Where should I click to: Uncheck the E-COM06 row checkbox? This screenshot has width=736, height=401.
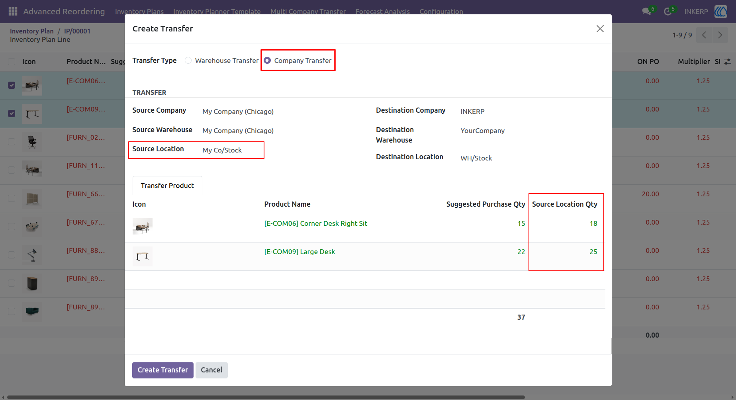click(x=12, y=85)
